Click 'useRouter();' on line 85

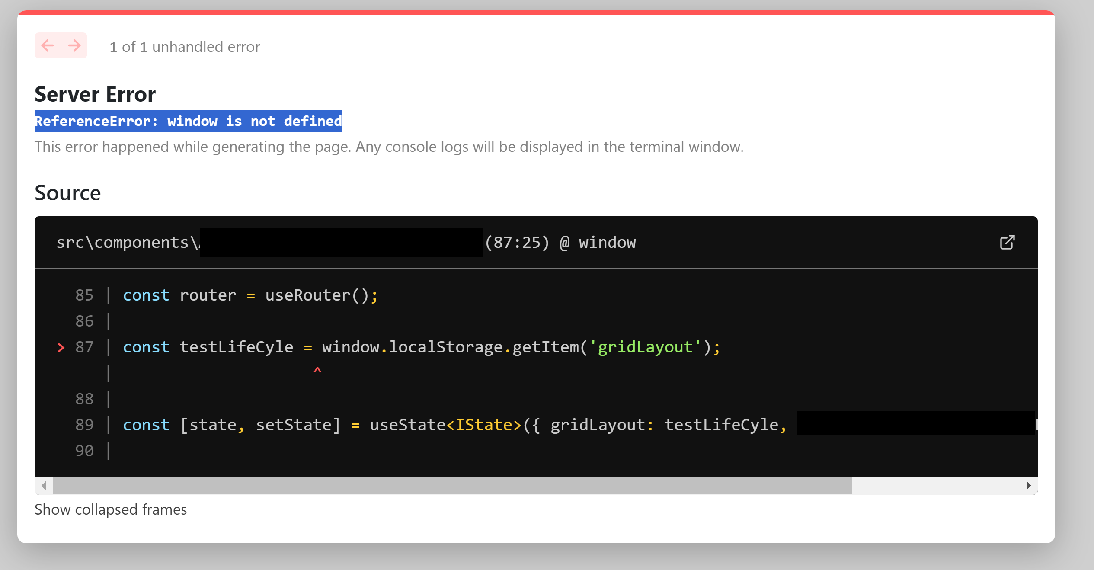pos(322,295)
